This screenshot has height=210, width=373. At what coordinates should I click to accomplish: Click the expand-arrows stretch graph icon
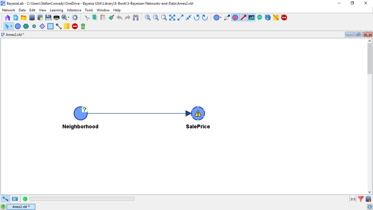tap(180, 17)
